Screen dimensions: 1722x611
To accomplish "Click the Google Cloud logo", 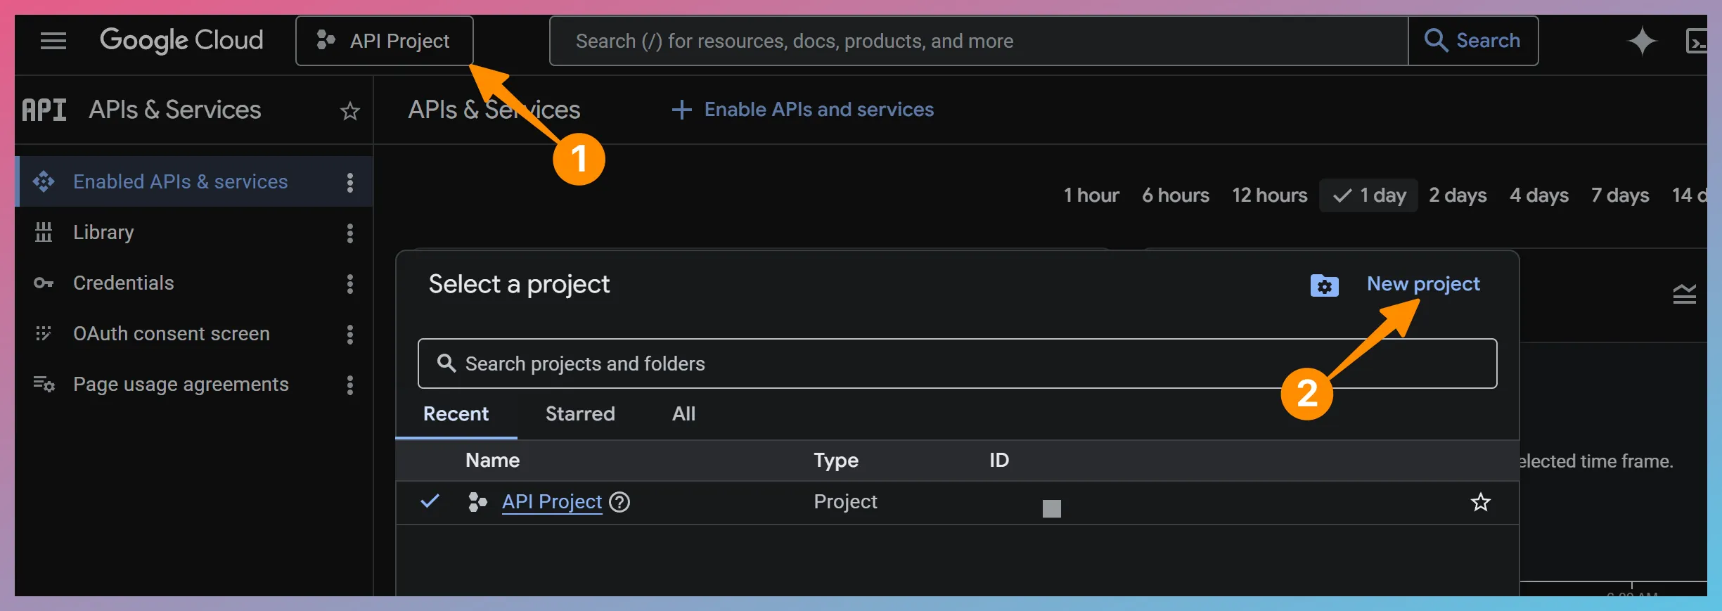I will 181,41.
